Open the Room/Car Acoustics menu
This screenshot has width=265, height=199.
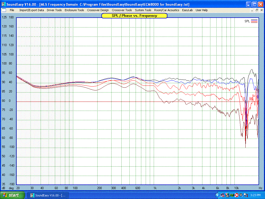point(167,10)
